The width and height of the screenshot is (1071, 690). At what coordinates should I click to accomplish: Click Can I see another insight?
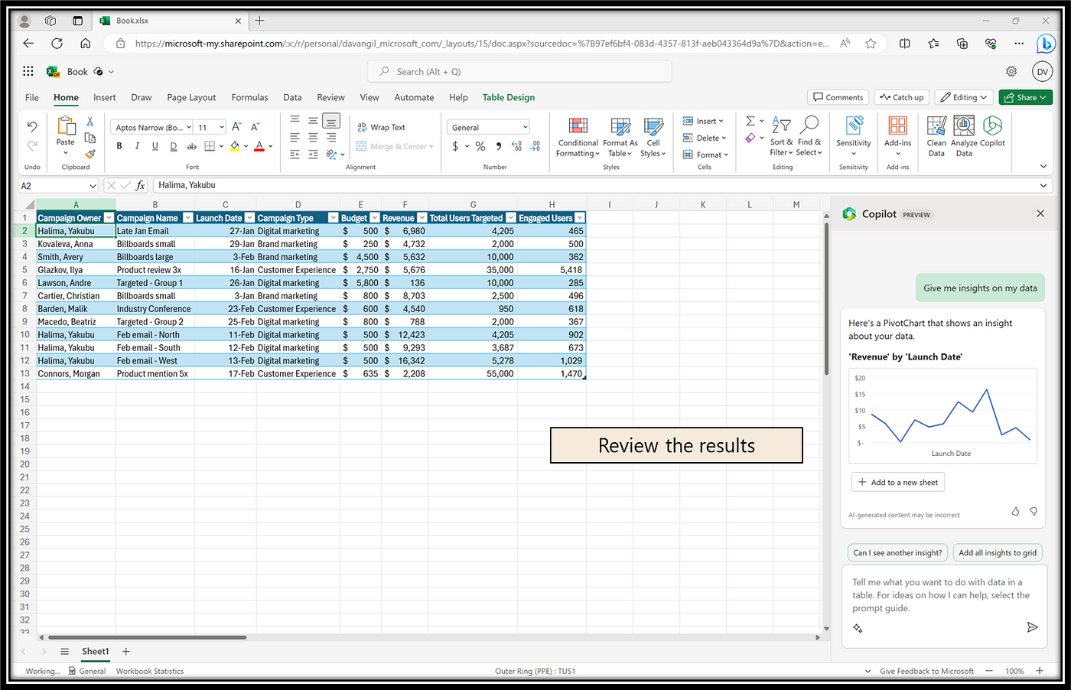897,552
